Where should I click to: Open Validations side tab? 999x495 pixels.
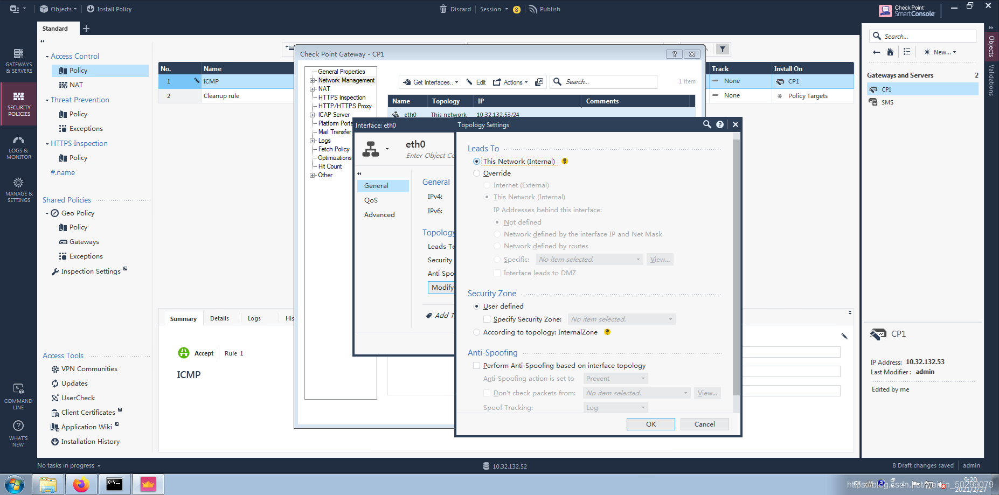[x=991, y=80]
